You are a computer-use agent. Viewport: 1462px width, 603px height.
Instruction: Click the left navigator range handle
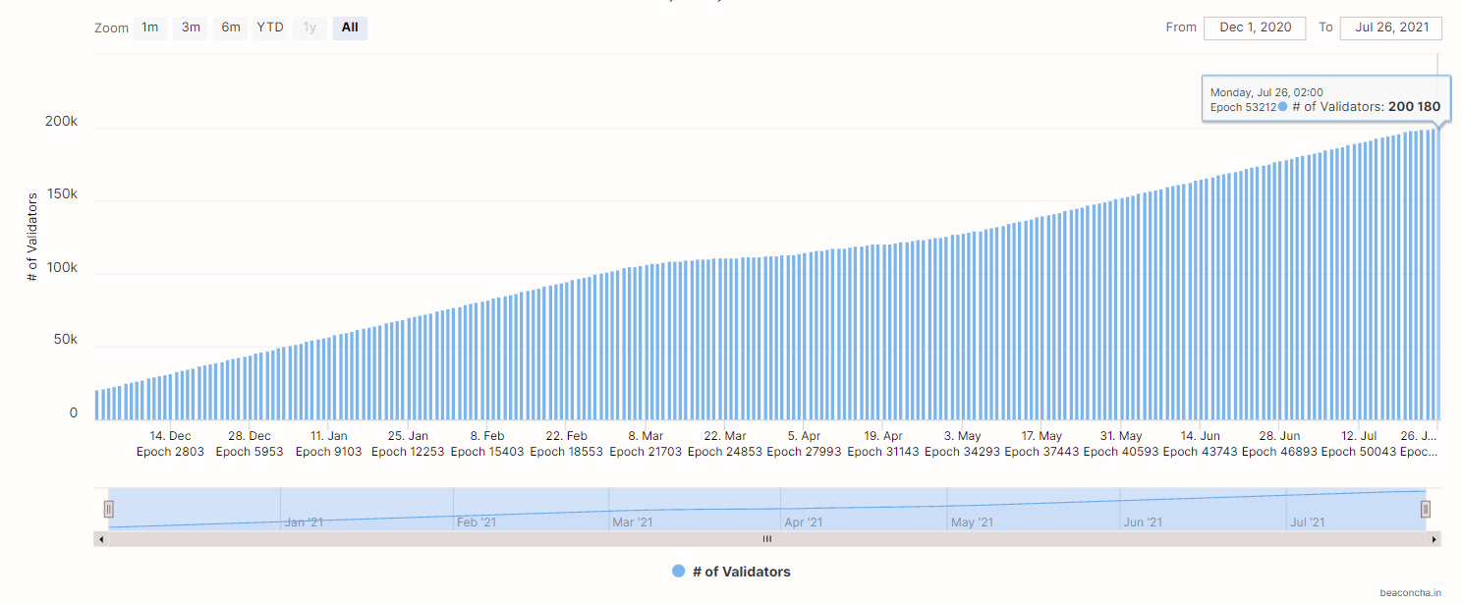coord(109,509)
